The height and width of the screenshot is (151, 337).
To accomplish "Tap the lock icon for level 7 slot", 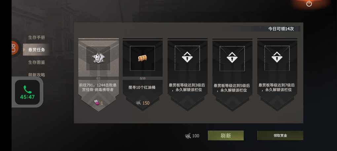I will (277, 57).
